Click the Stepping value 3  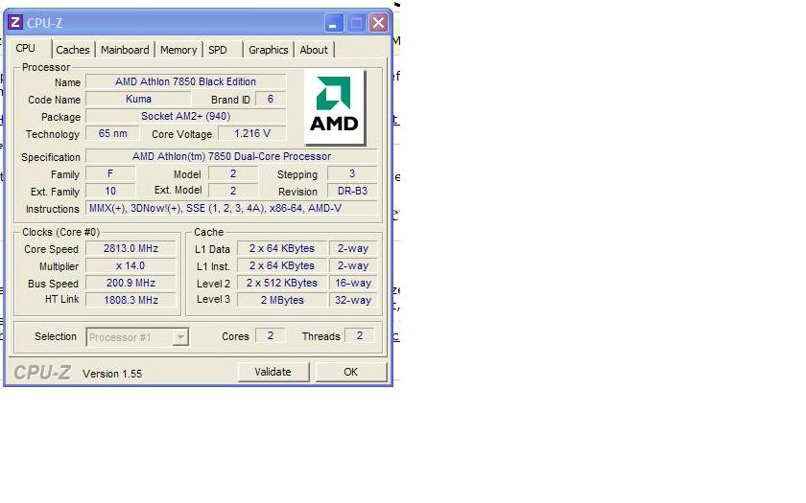[x=352, y=173]
